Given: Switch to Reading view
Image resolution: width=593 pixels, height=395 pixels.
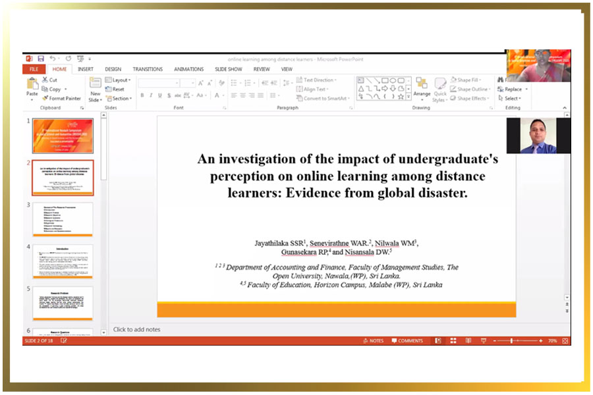Looking at the screenshot, I should point(468,341).
